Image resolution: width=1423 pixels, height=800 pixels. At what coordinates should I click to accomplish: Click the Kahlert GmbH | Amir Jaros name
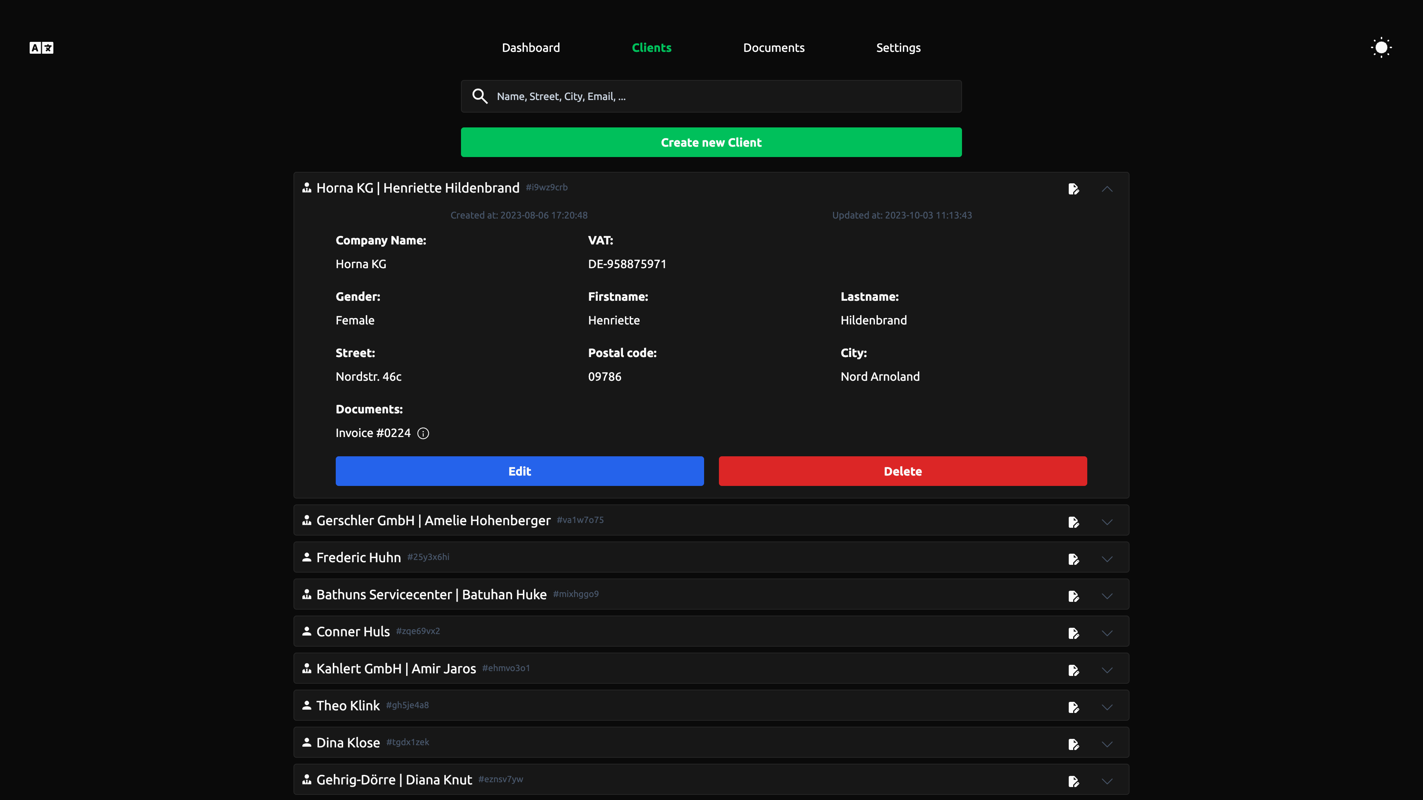[396, 669]
